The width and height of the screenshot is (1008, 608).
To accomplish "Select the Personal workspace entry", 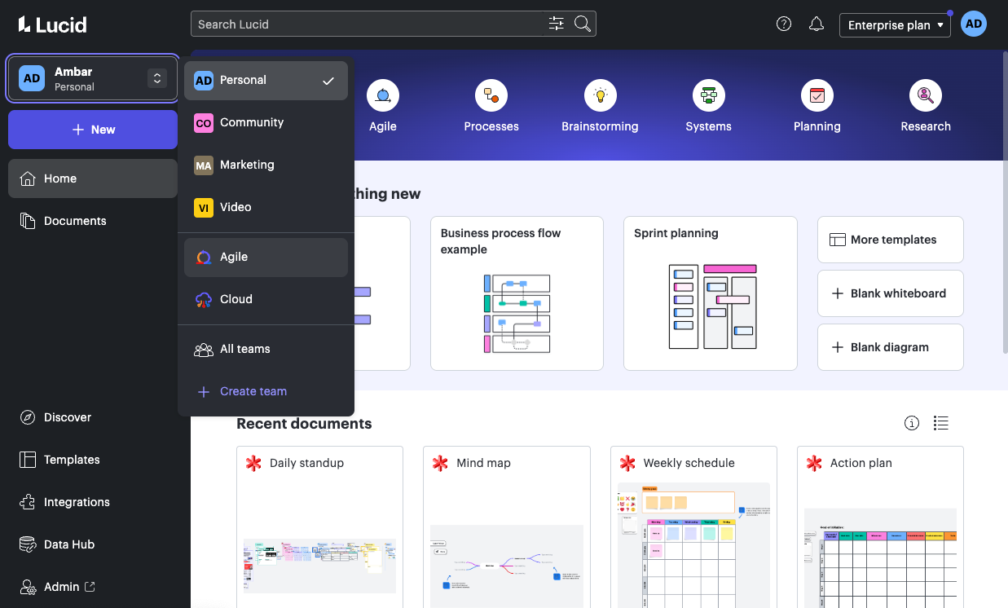I will tap(266, 80).
